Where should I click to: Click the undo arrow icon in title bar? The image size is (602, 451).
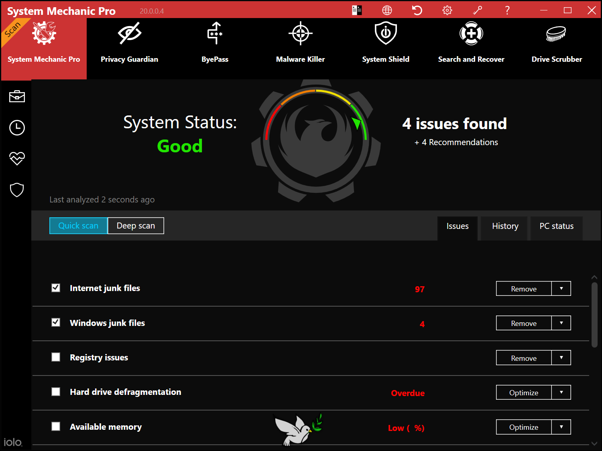(417, 10)
